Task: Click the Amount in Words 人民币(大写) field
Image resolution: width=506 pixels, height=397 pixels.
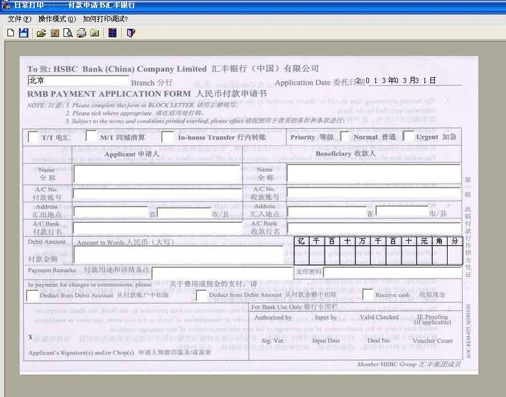Action: pos(179,255)
